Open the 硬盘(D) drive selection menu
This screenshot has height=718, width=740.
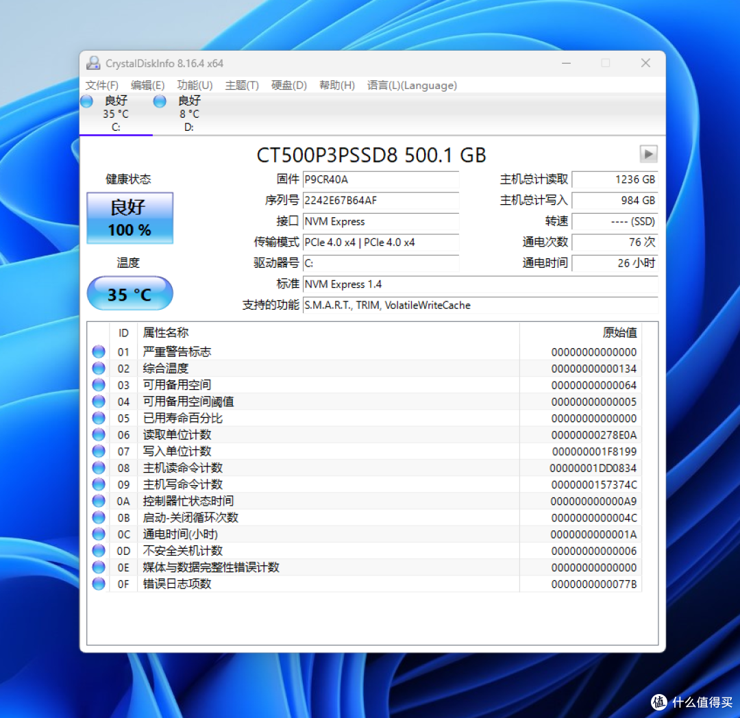288,85
